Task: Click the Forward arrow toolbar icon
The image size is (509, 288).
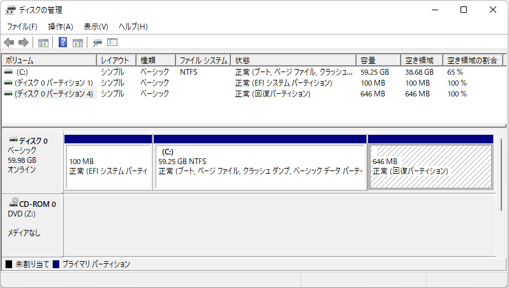Action: (24, 42)
